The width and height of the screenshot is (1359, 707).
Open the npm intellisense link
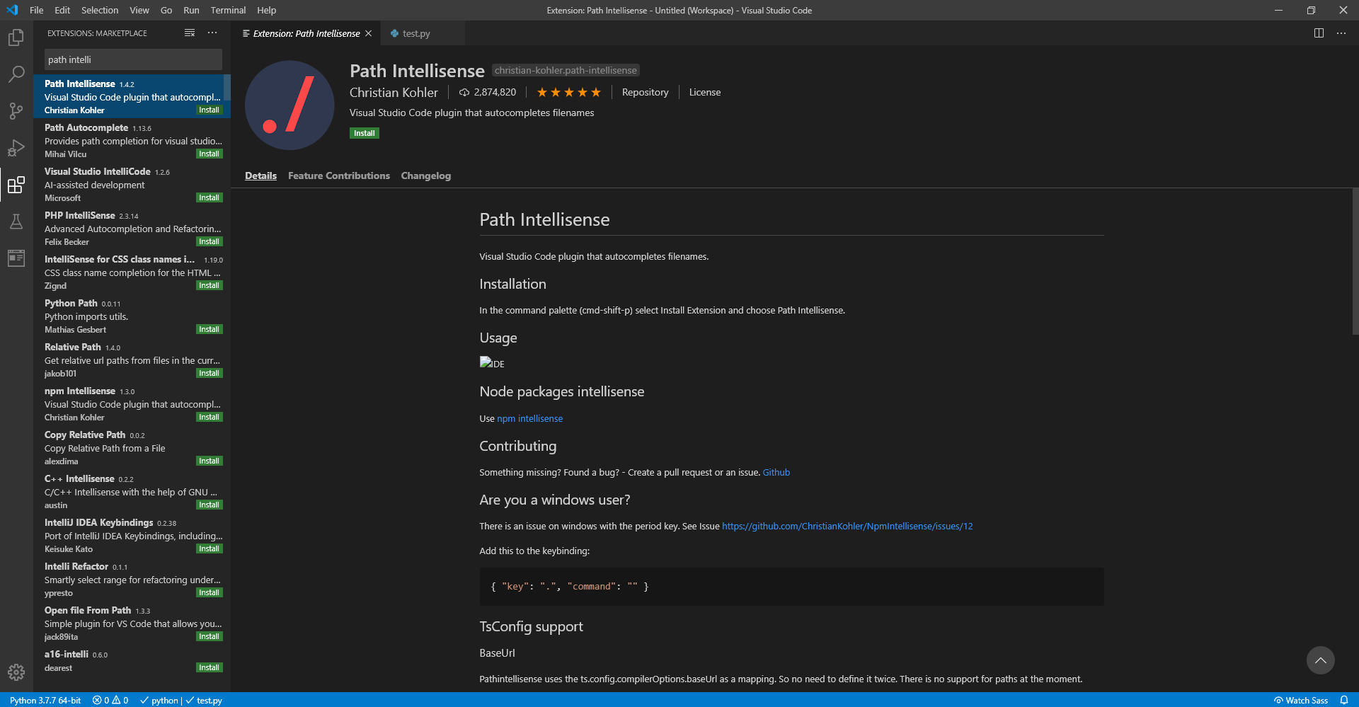[530, 418]
